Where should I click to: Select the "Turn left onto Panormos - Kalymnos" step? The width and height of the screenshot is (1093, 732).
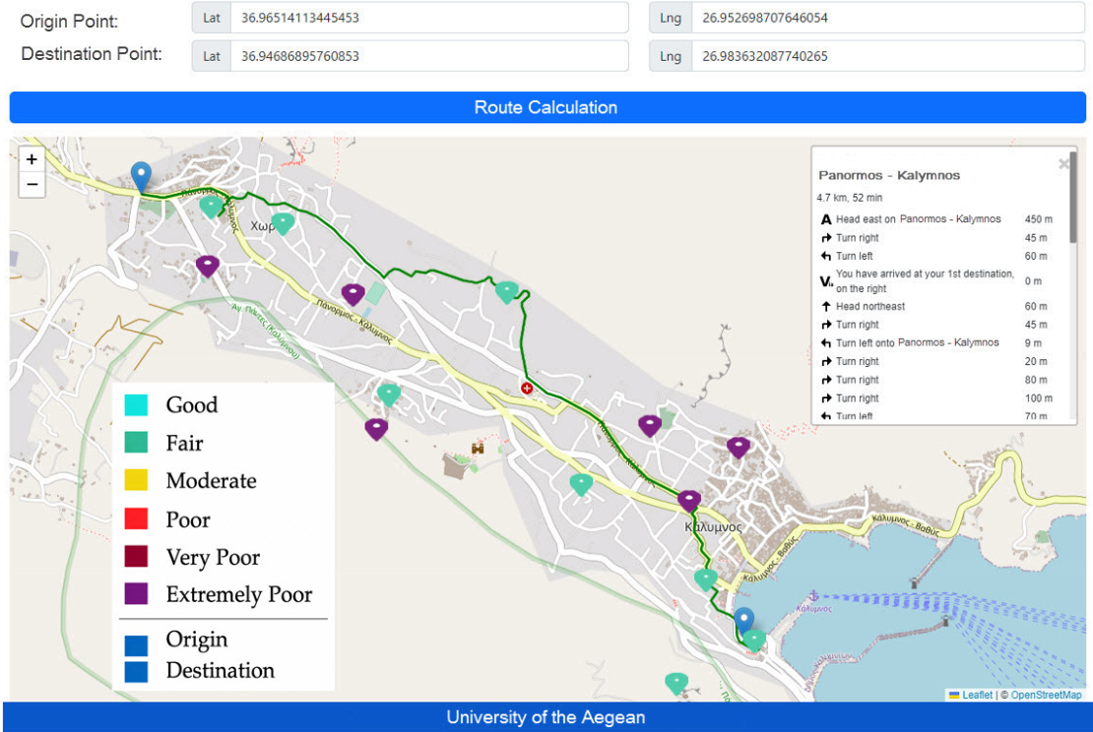(x=936, y=343)
